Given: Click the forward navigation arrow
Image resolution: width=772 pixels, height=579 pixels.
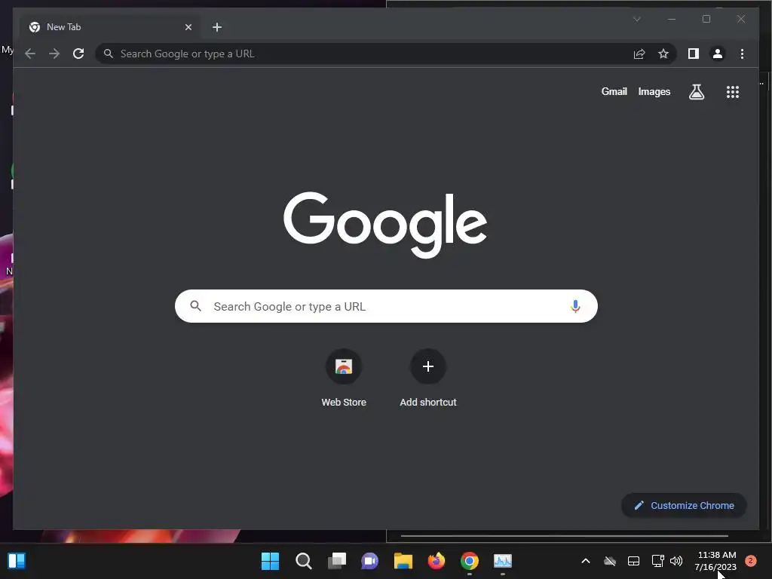Looking at the screenshot, I should click(54, 54).
